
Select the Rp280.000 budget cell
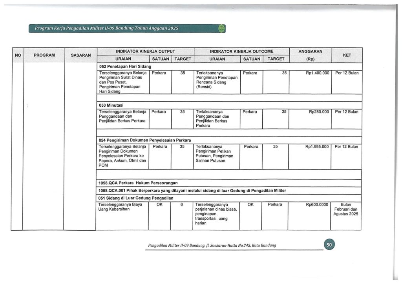319,112
